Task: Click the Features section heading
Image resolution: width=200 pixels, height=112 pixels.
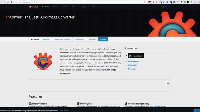Action: click(35, 96)
